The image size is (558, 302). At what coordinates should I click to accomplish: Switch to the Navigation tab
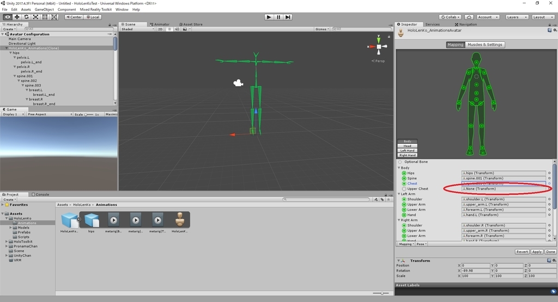pyautogui.click(x=466, y=24)
